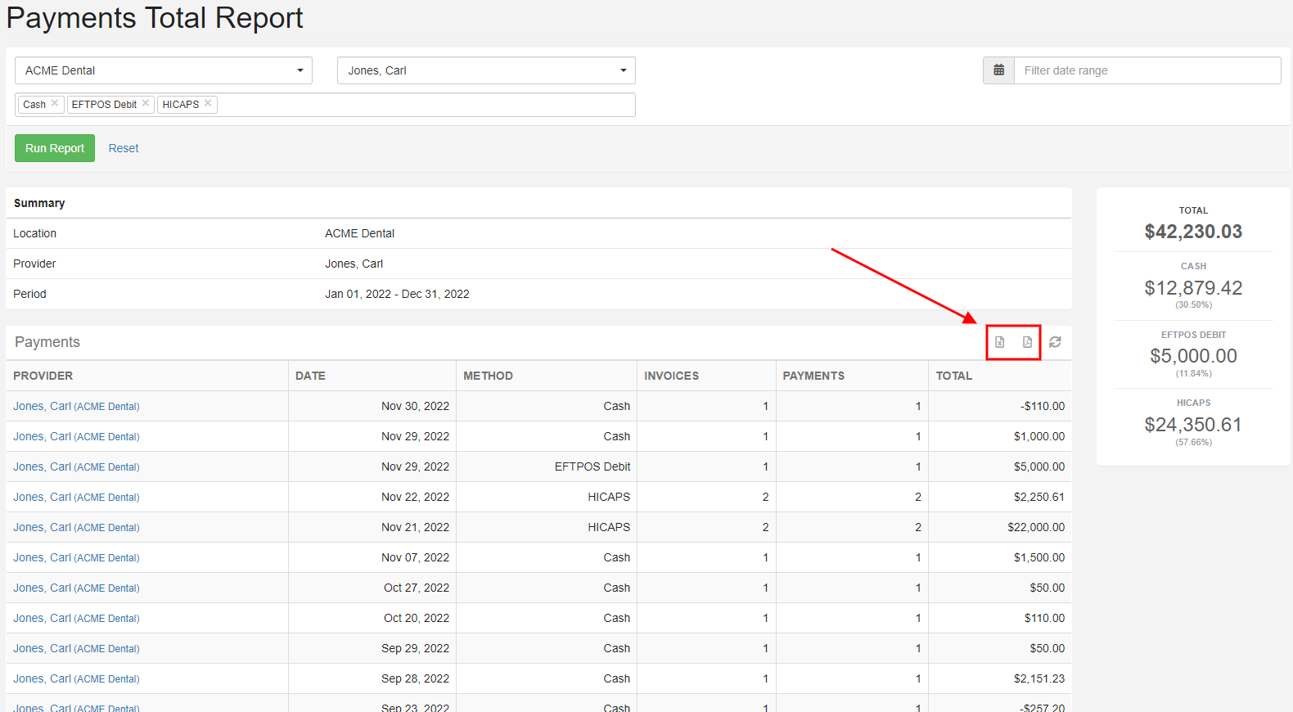Reset the report filters
Screen dimensions: 1293x712
tap(124, 148)
